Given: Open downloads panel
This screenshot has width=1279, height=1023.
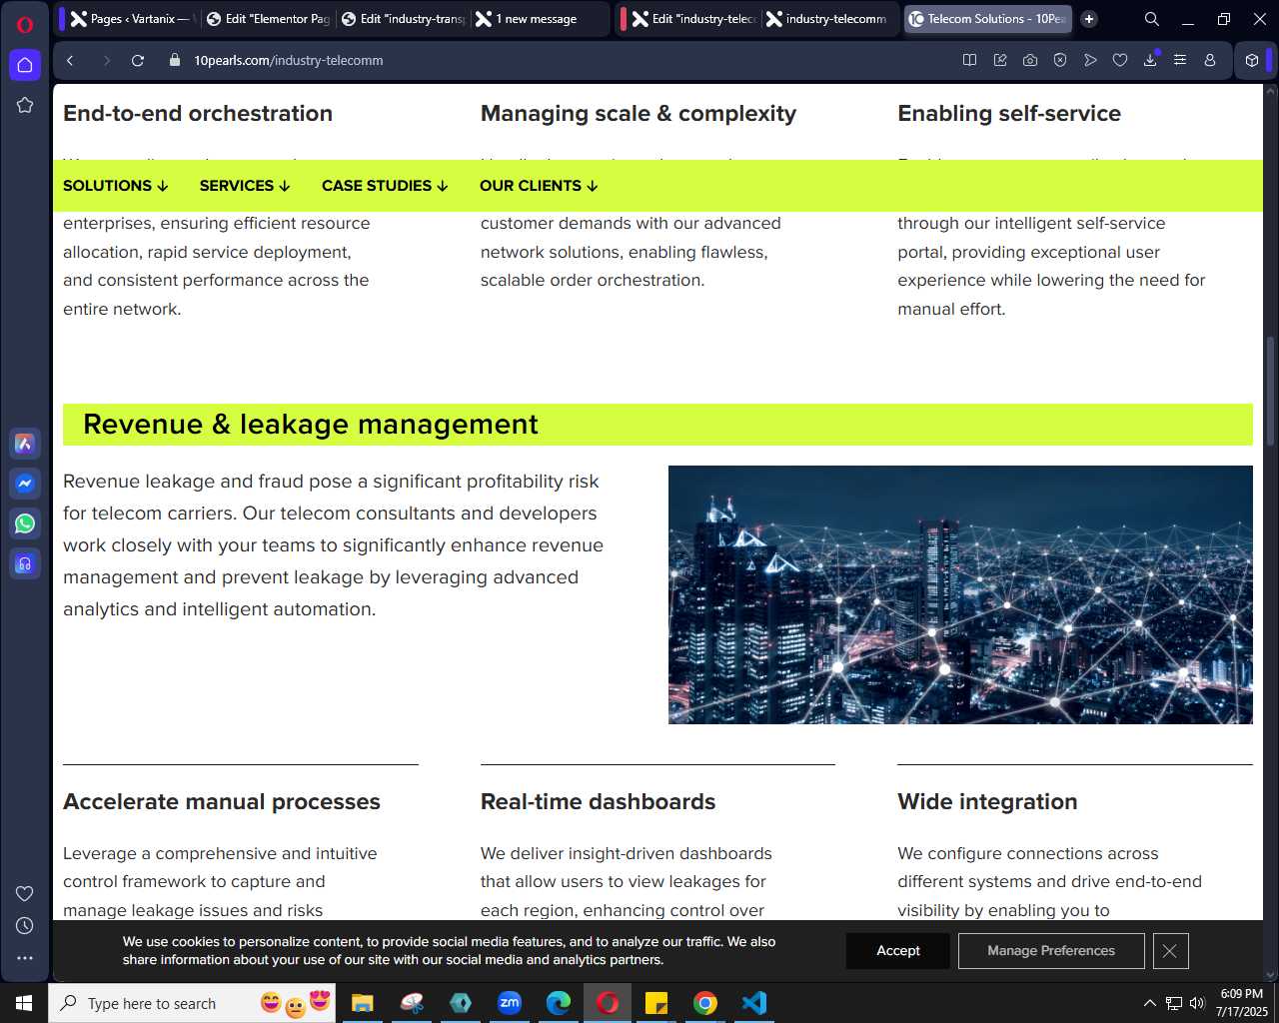Looking at the screenshot, I should pos(1150,61).
